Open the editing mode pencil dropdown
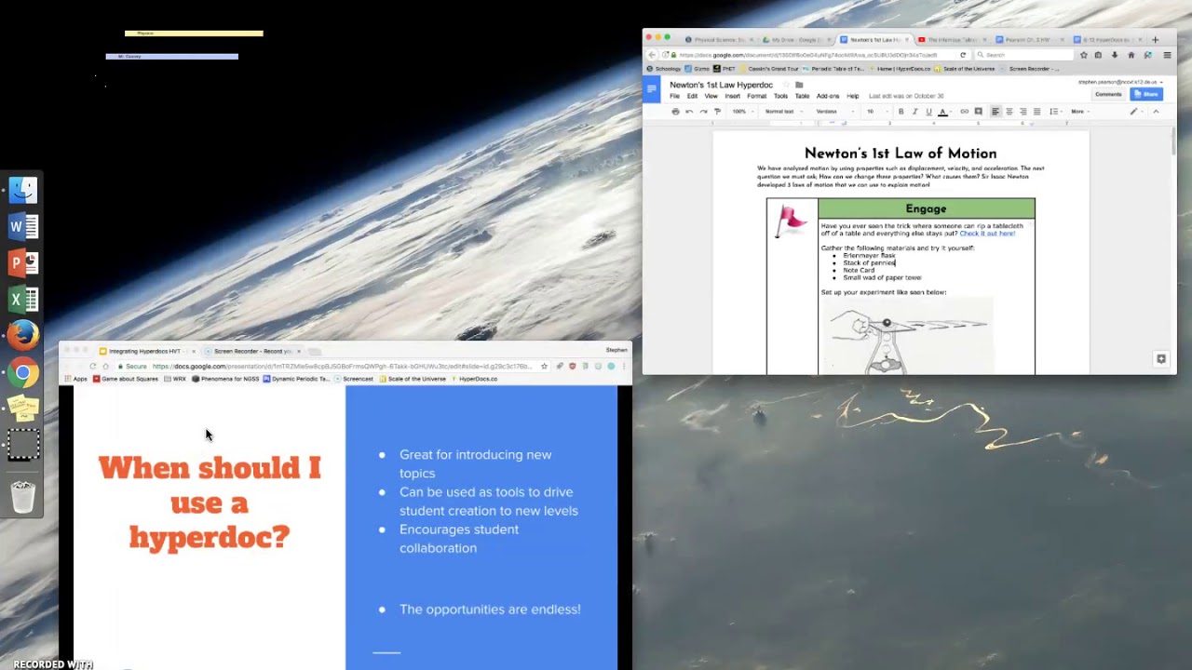1192x670 pixels. (x=1135, y=112)
